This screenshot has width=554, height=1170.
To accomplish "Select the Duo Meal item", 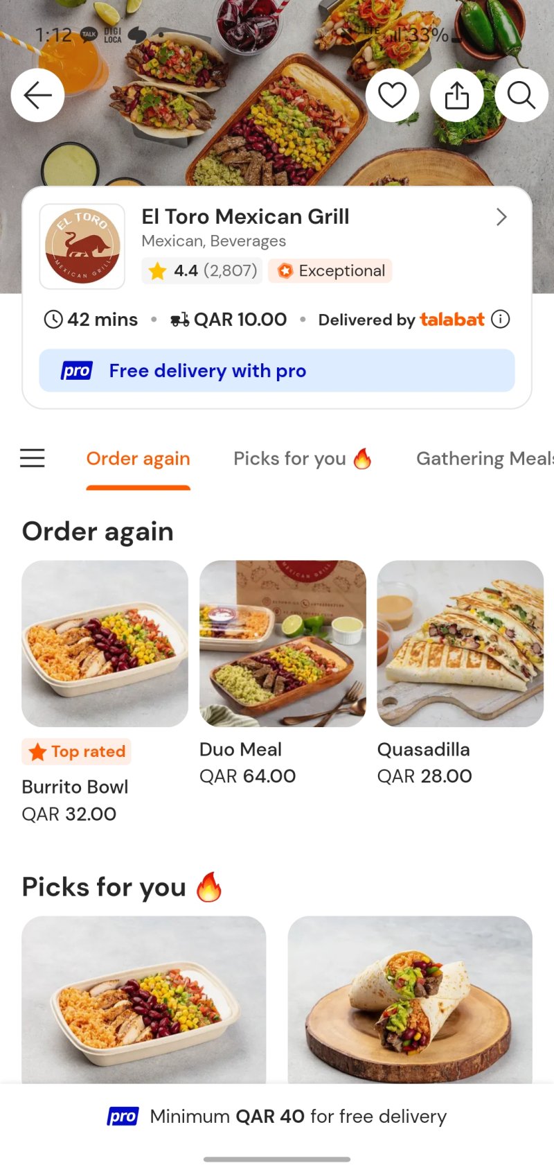I will 283,644.
